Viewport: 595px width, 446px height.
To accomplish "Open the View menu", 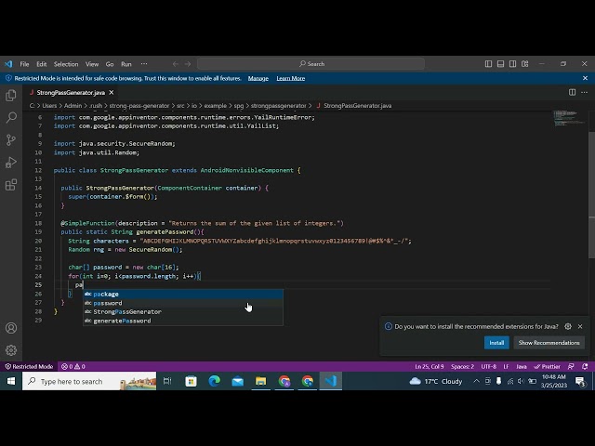I will (x=92, y=64).
